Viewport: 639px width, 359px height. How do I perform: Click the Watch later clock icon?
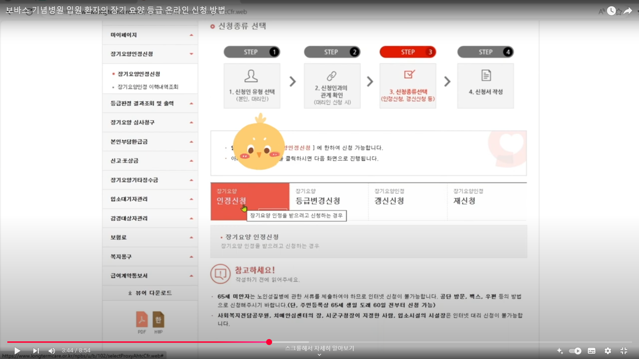click(611, 11)
